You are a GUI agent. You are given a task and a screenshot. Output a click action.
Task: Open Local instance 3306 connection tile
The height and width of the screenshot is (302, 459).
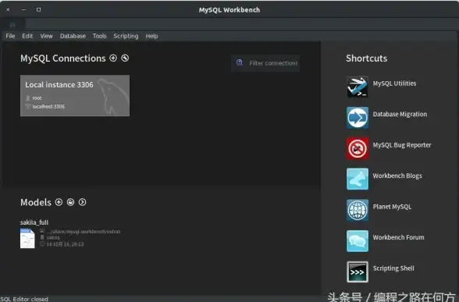[x=75, y=96]
